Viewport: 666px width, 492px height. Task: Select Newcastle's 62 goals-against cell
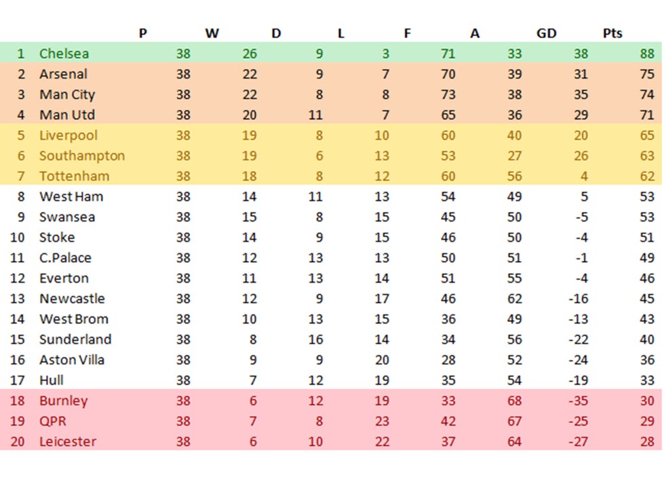(x=514, y=298)
